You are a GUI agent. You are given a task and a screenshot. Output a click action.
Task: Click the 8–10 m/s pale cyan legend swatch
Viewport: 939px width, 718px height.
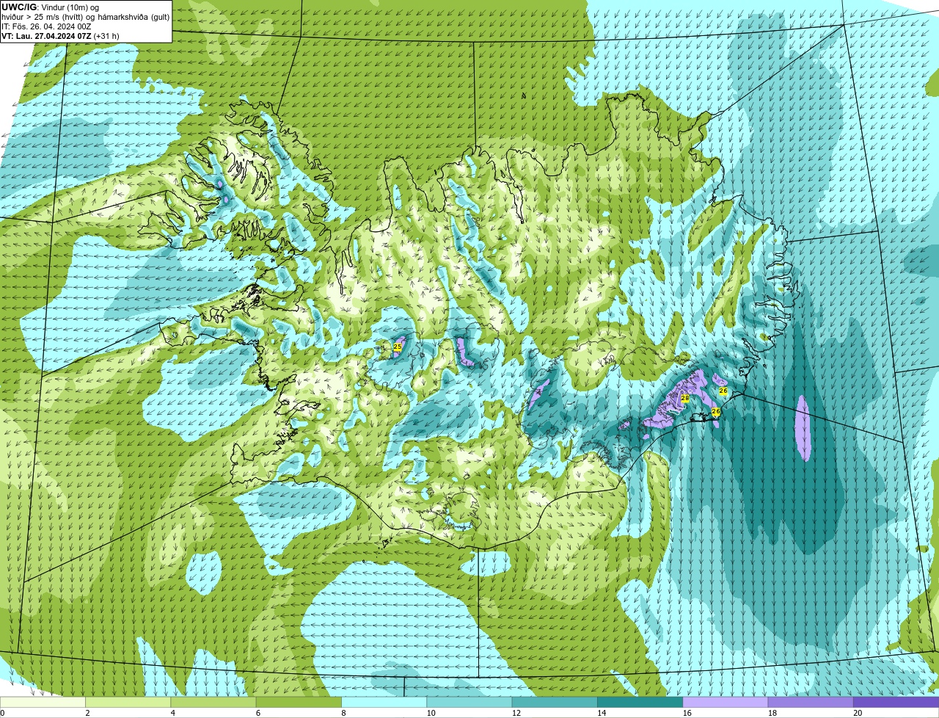point(384,702)
